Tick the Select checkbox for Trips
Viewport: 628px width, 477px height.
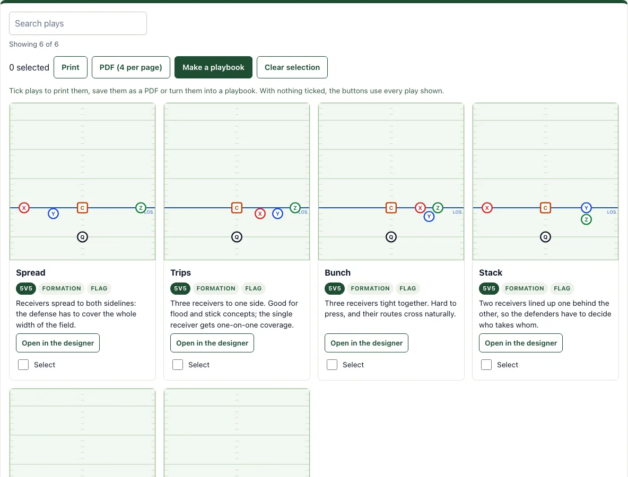pos(178,365)
